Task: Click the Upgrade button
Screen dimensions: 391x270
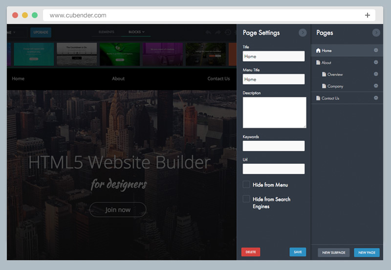Action: point(41,32)
